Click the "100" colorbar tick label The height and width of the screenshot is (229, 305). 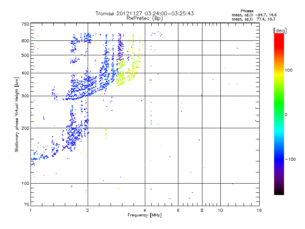289,70
